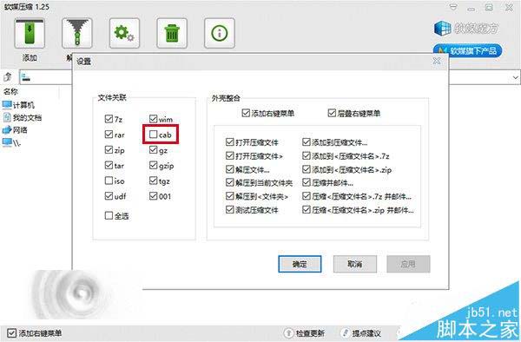Toggle the gzip file association checkbox

tap(153, 165)
